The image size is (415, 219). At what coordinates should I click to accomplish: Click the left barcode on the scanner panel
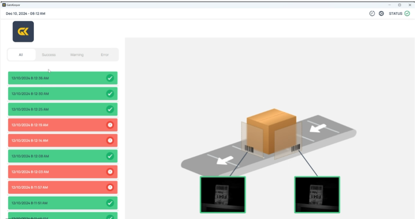click(249, 149)
